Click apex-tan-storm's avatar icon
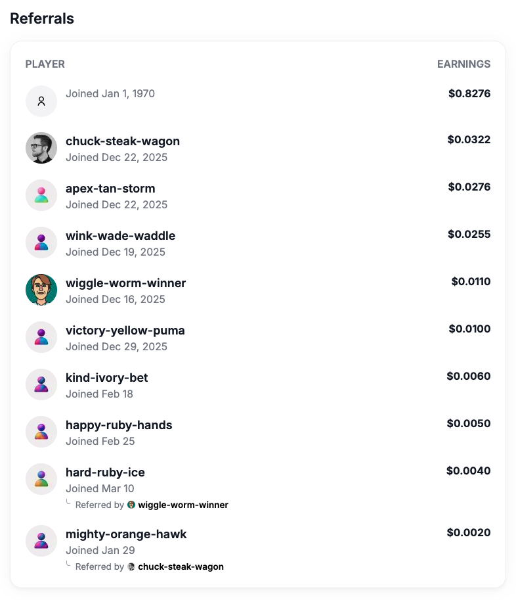 pyautogui.click(x=41, y=195)
